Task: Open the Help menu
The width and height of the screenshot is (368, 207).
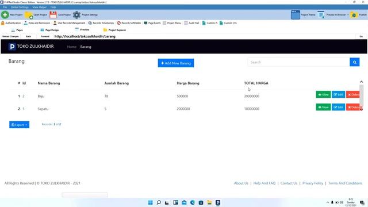Action: (53, 7)
